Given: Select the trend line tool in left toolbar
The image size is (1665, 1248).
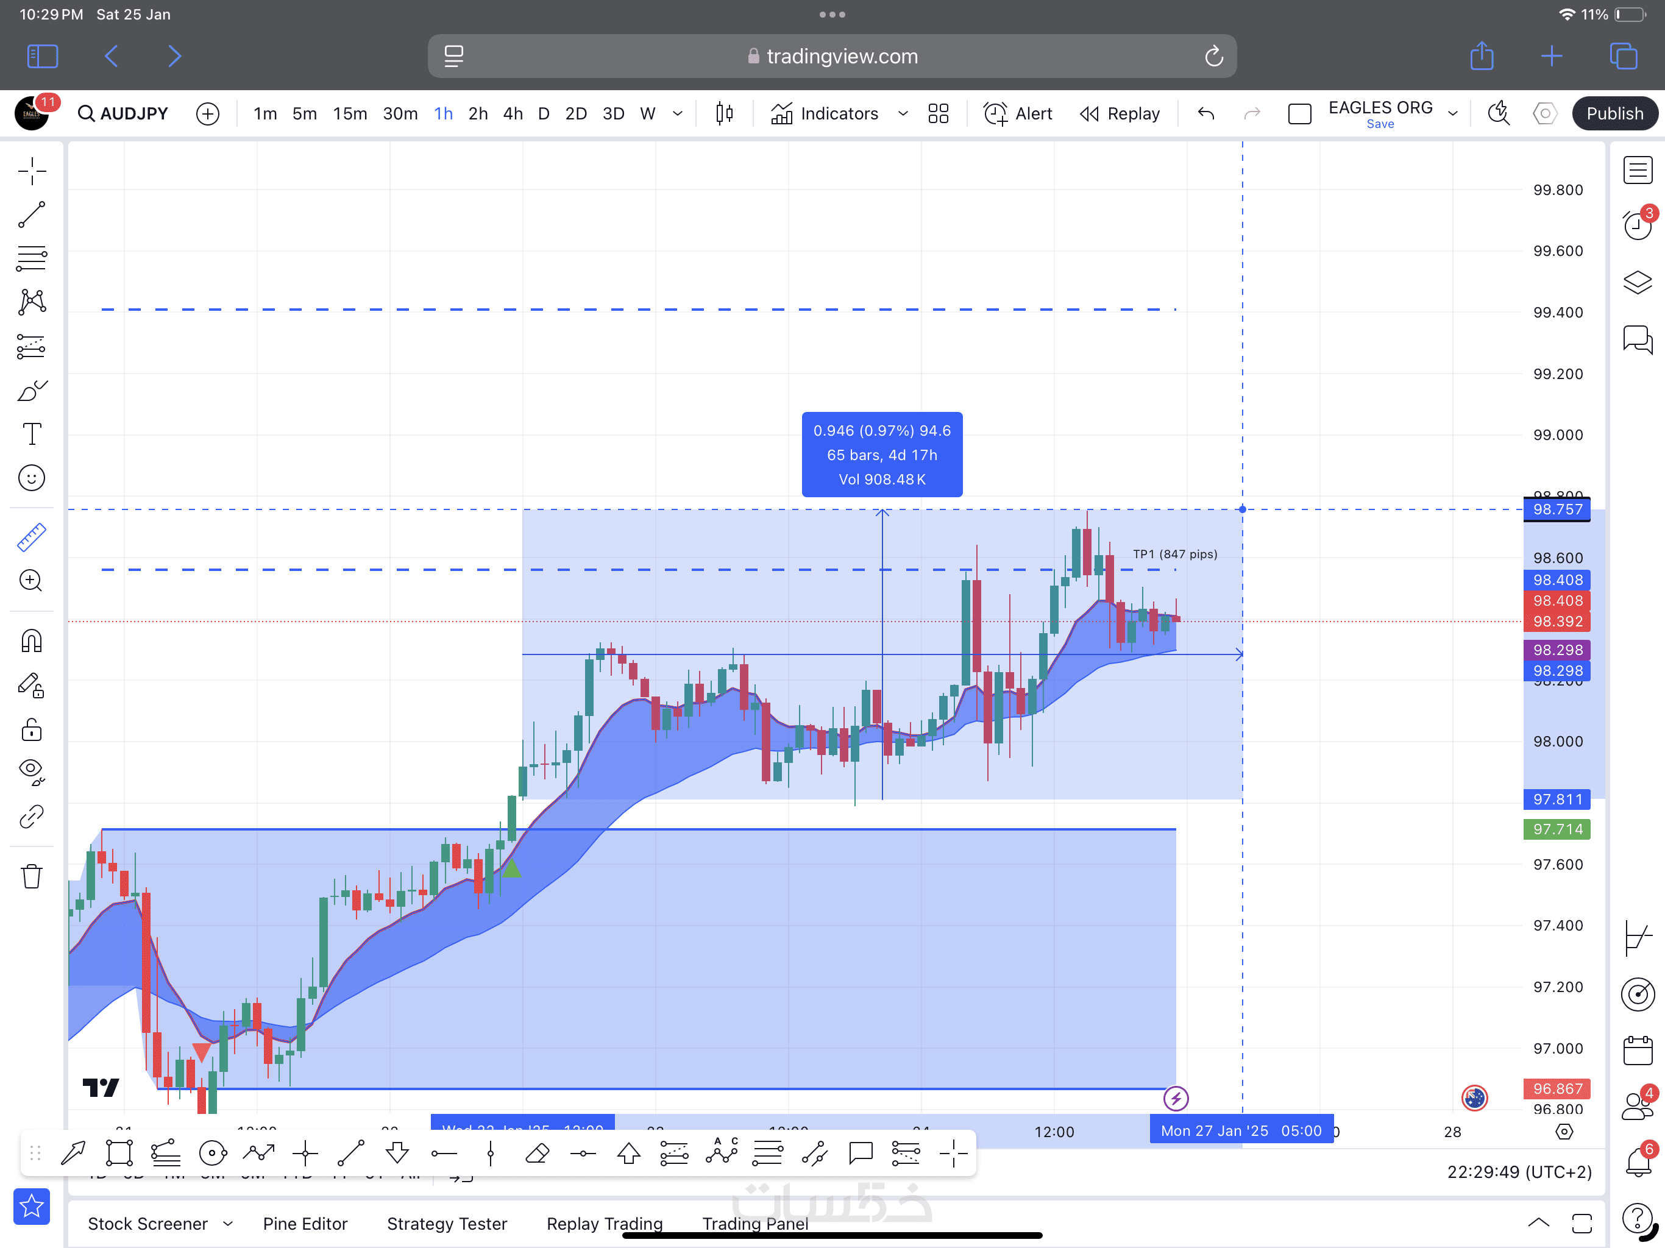Looking at the screenshot, I should tap(32, 214).
